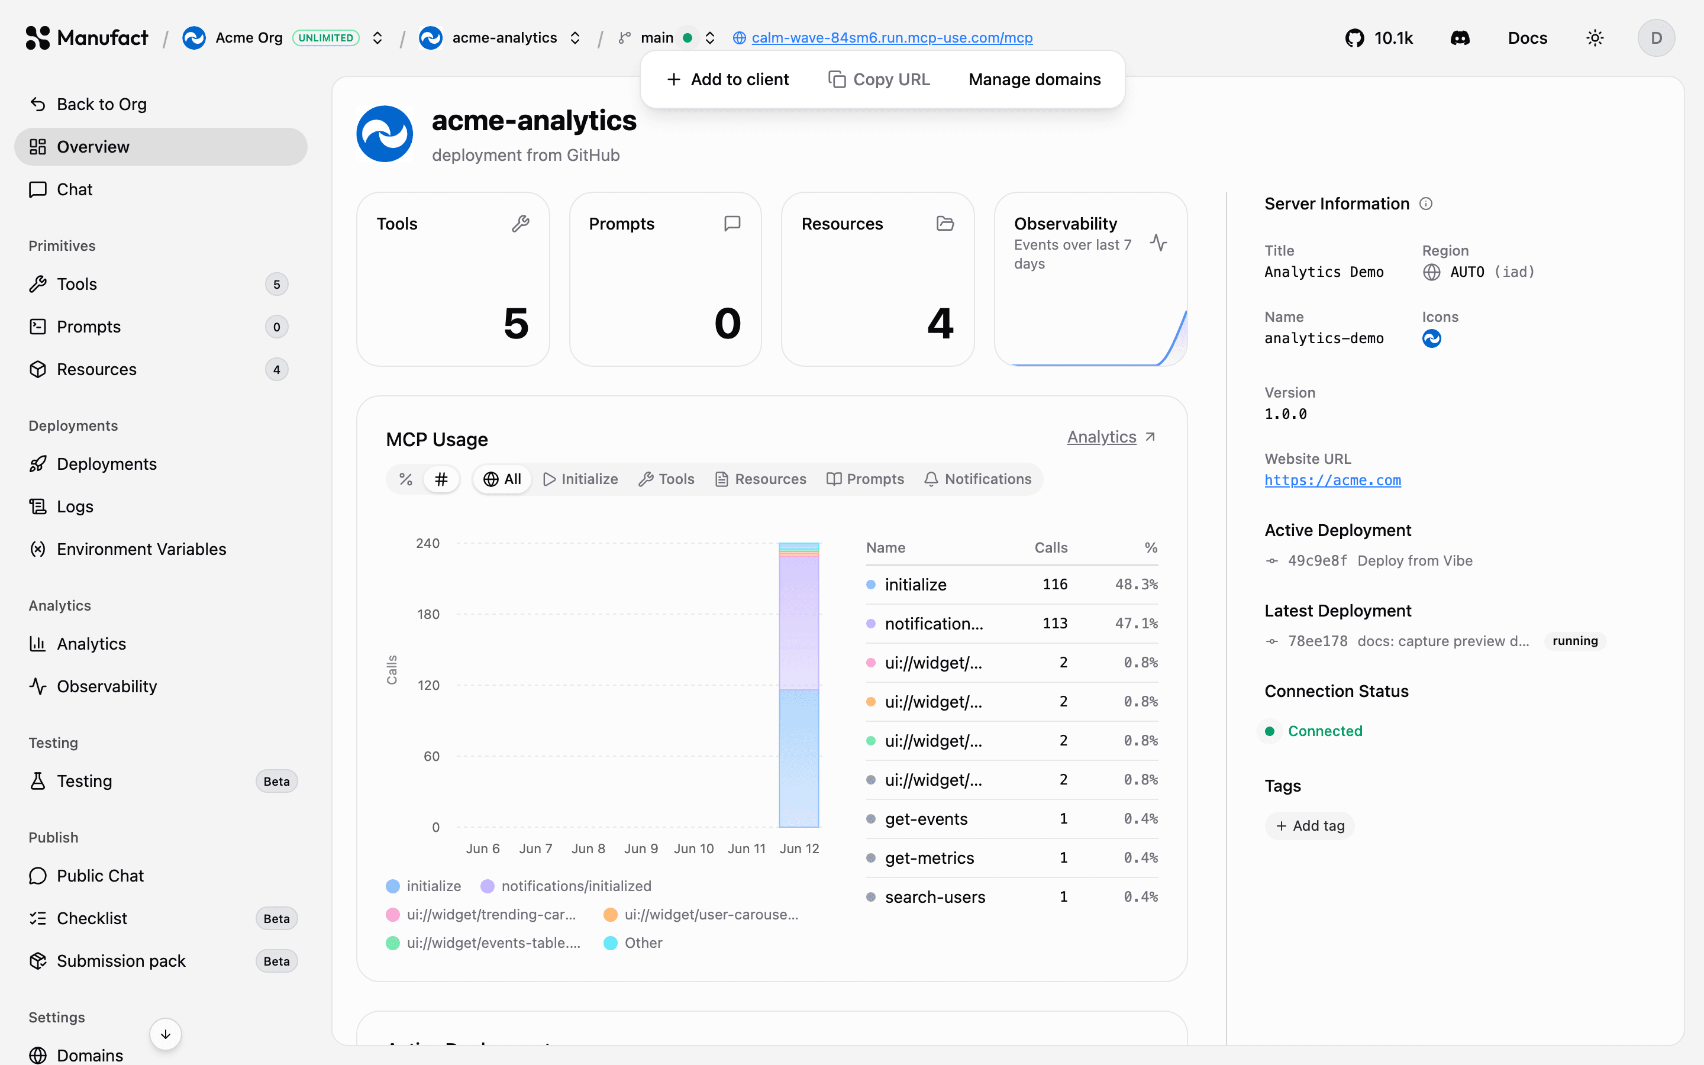This screenshot has height=1065, width=1704.
Task: Toggle the light/dark theme sun icon
Action: point(1595,38)
